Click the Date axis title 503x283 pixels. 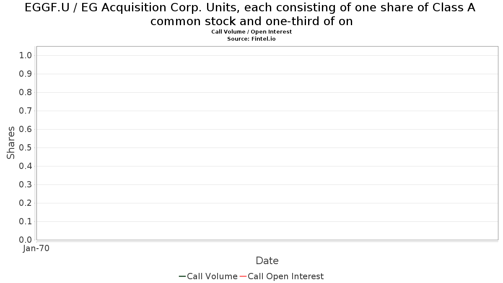point(267,261)
